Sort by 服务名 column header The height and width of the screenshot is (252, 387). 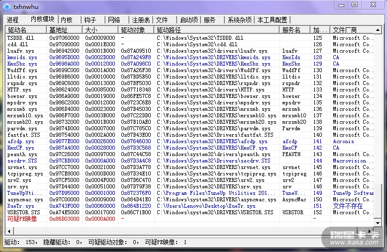pos(294,30)
